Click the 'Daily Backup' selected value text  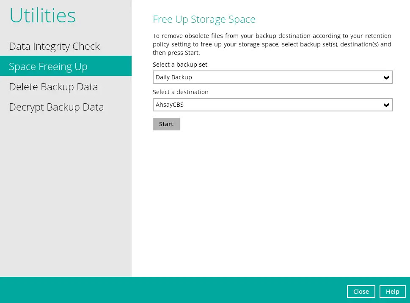pos(174,77)
